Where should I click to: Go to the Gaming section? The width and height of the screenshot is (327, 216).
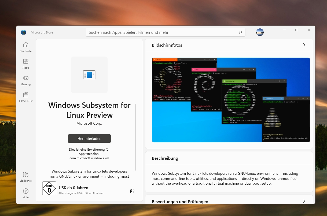point(26,80)
